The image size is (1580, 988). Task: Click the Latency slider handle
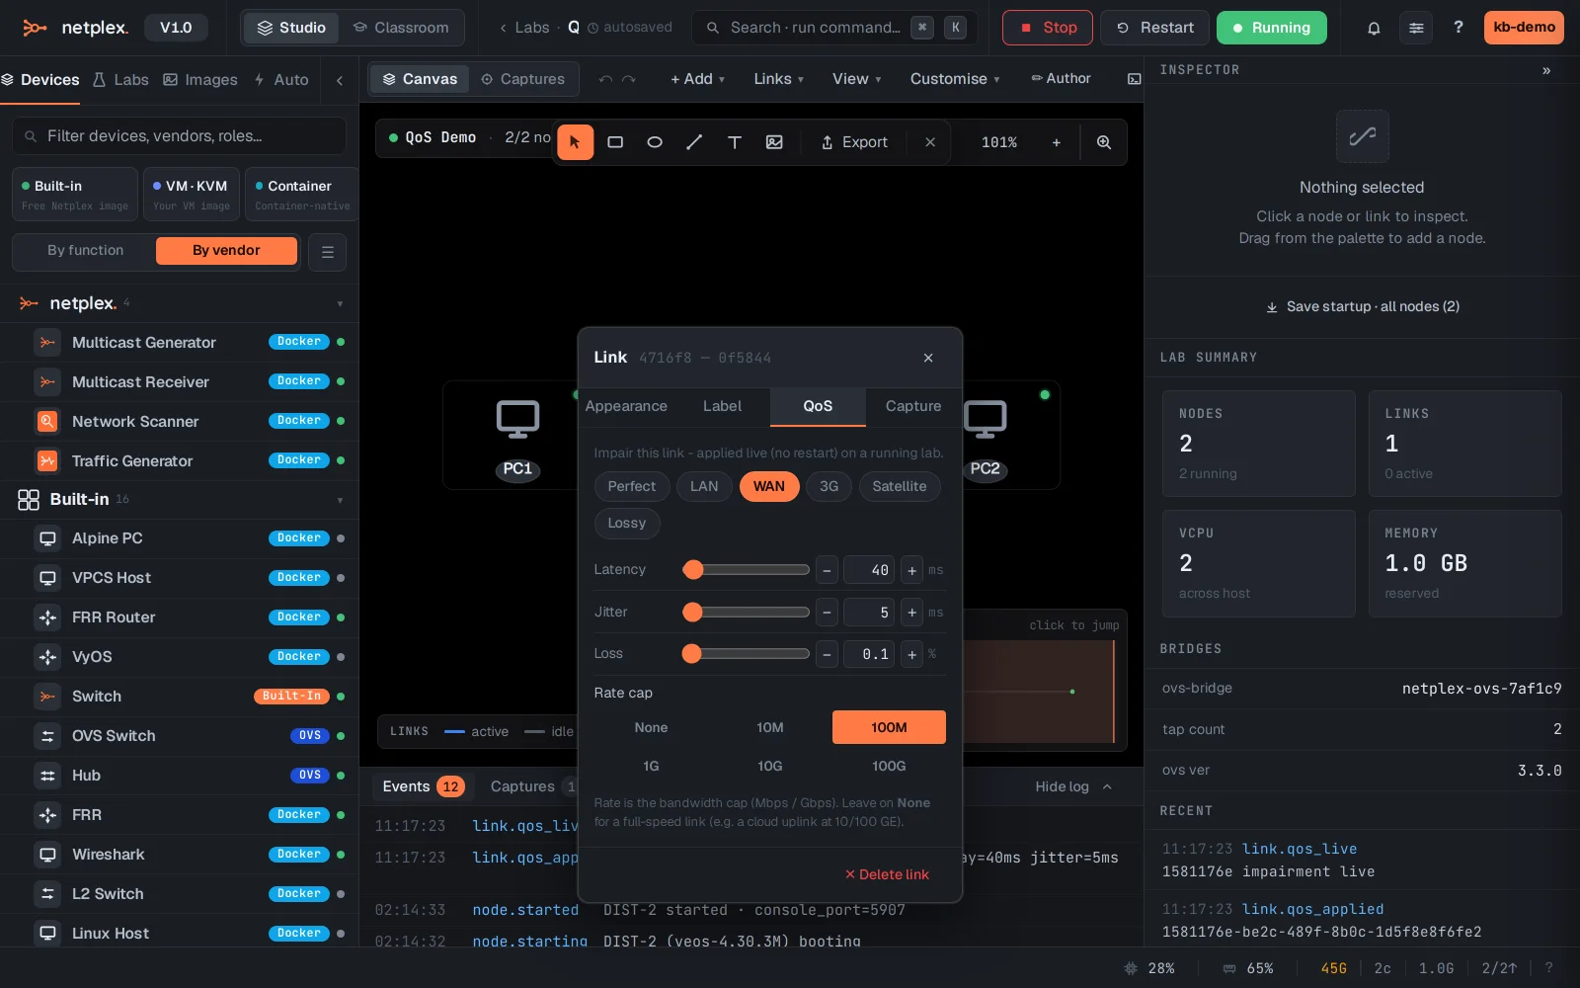(693, 569)
